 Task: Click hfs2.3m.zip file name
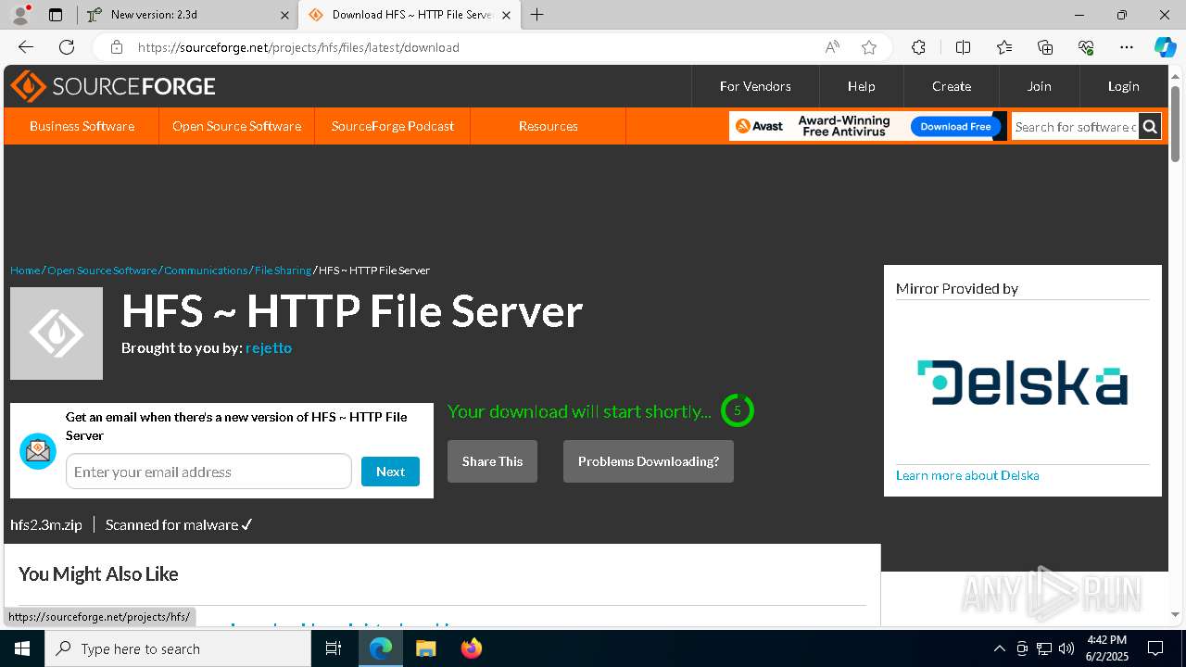pos(46,524)
